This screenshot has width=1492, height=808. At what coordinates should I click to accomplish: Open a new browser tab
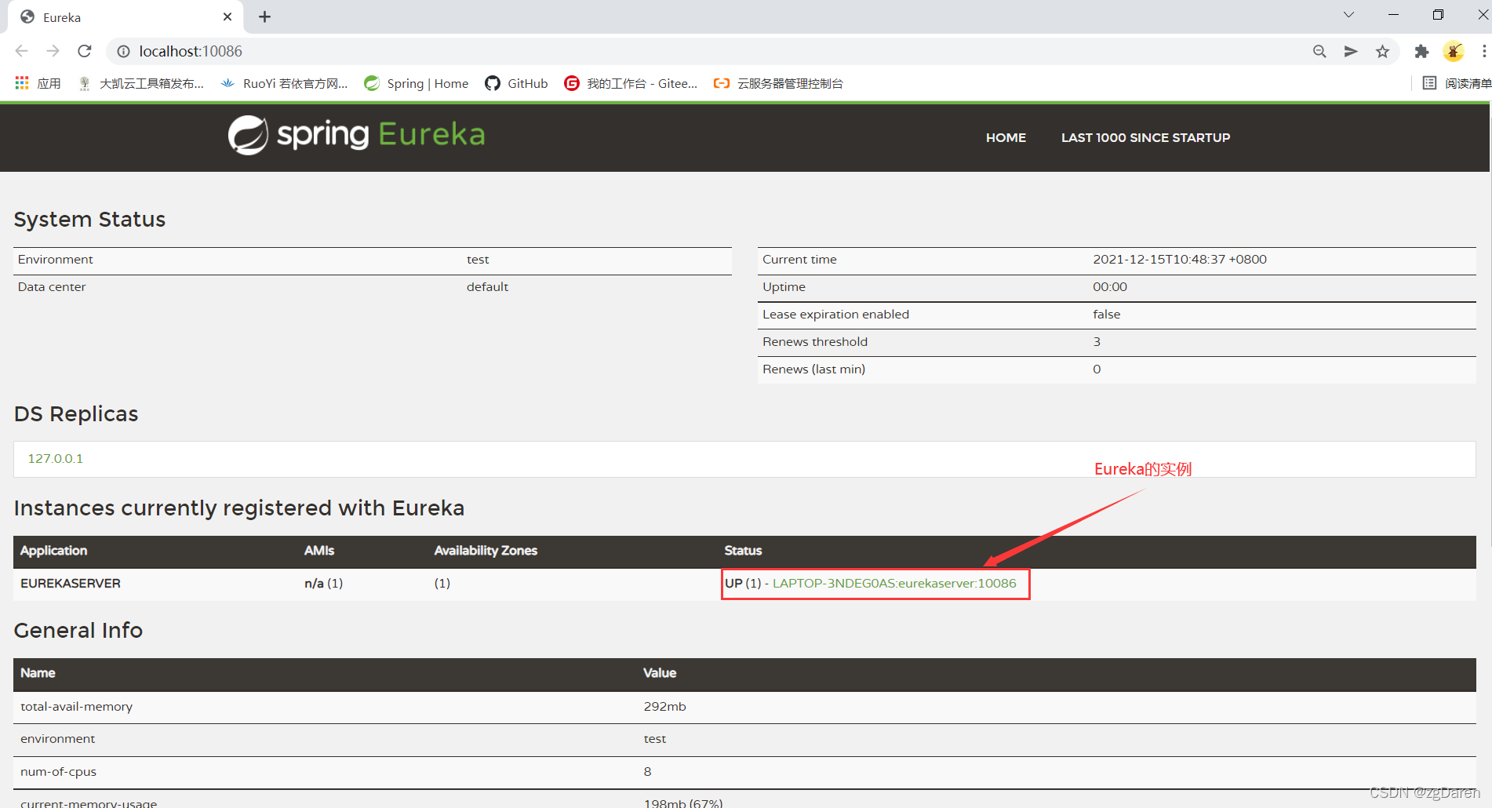click(x=265, y=16)
